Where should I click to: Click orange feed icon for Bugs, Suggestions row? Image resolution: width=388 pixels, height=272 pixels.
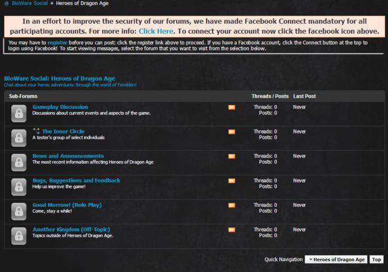coord(232,180)
